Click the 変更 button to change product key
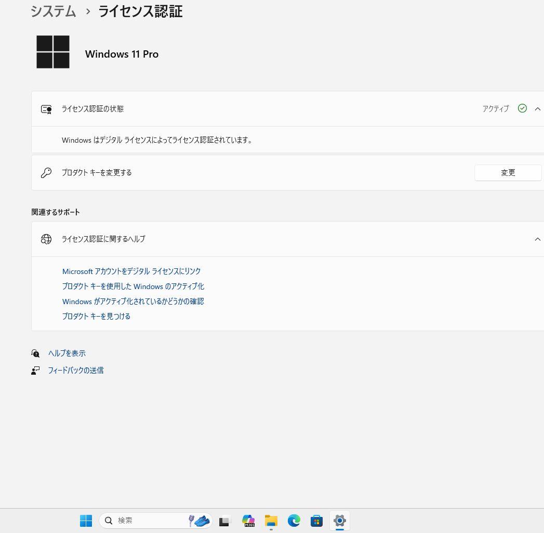544x533 pixels. [x=508, y=172]
